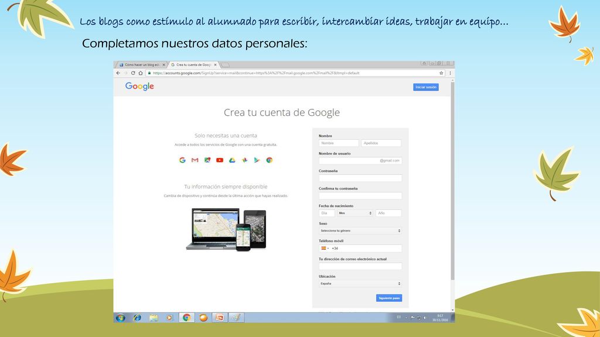Go back with the browser back arrow
Image resolution: width=600 pixels, height=337 pixels.
point(118,73)
